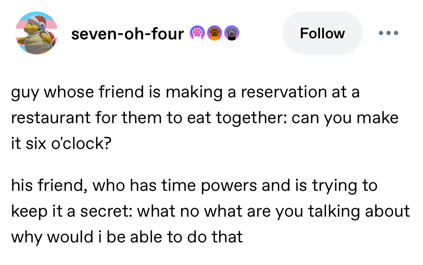Open the three-dot more options menu
The image size is (423, 265).
[x=388, y=33]
